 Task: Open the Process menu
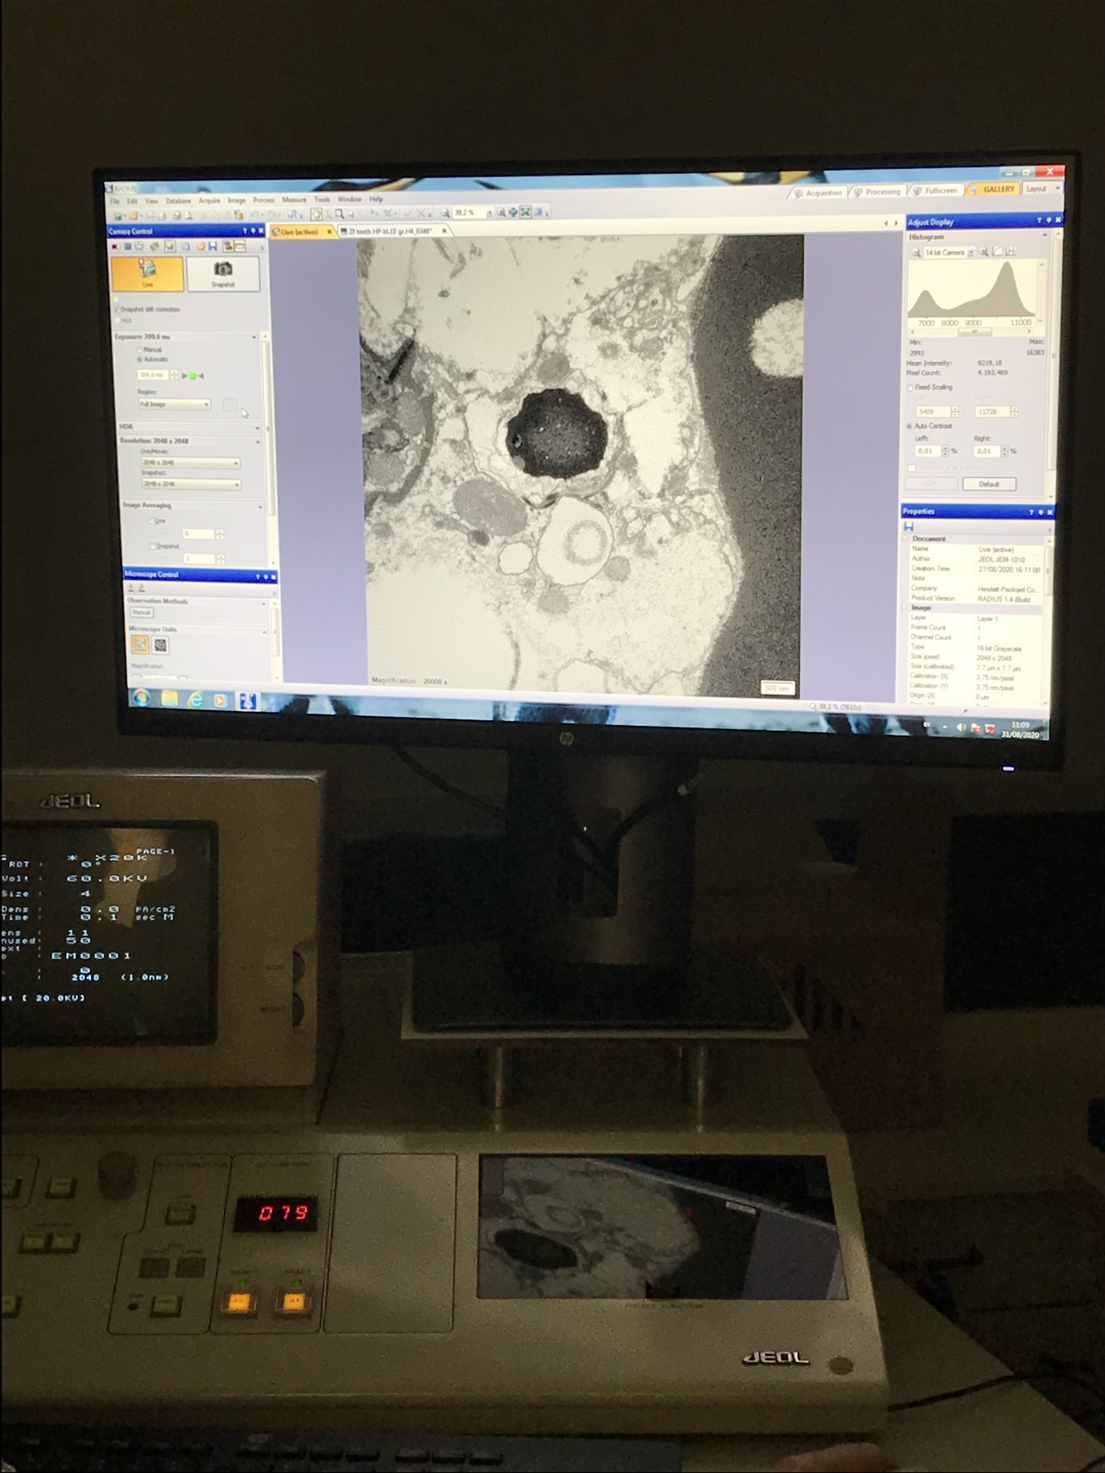[264, 200]
